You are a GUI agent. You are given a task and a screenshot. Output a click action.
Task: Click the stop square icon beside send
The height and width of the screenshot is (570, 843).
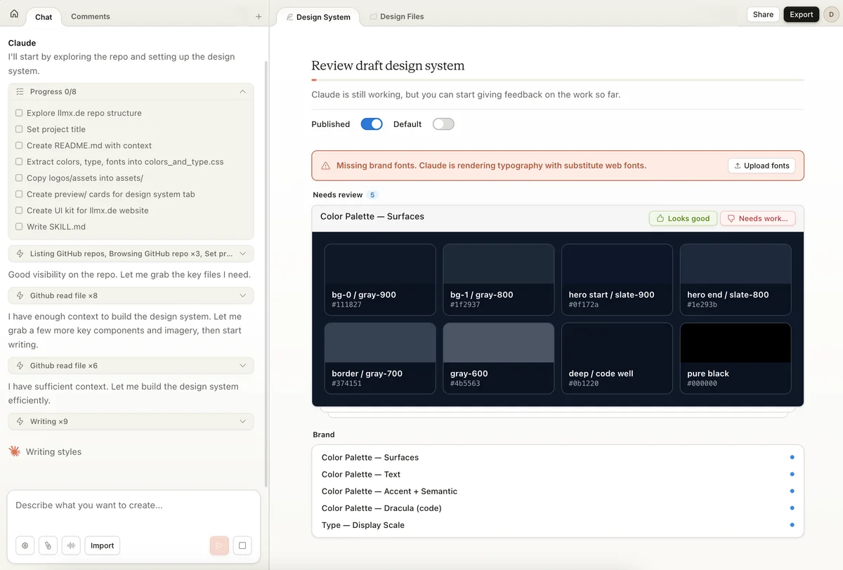(x=242, y=545)
